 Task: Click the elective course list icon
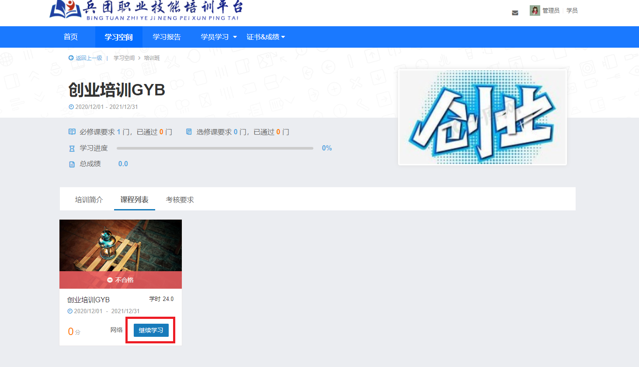click(x=189, y=132)
